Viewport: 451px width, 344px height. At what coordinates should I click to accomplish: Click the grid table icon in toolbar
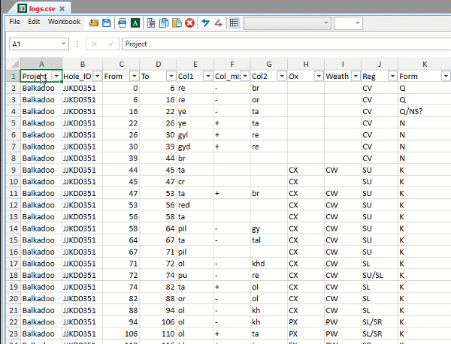(234, 23)
